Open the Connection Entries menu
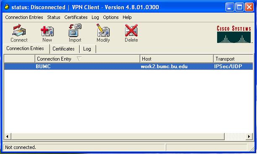The width and height of the screenshot is (257, 154). point(24,17)
